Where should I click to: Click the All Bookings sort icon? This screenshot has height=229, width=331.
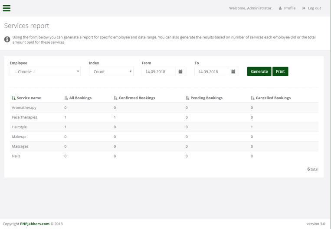coord(66,98)
